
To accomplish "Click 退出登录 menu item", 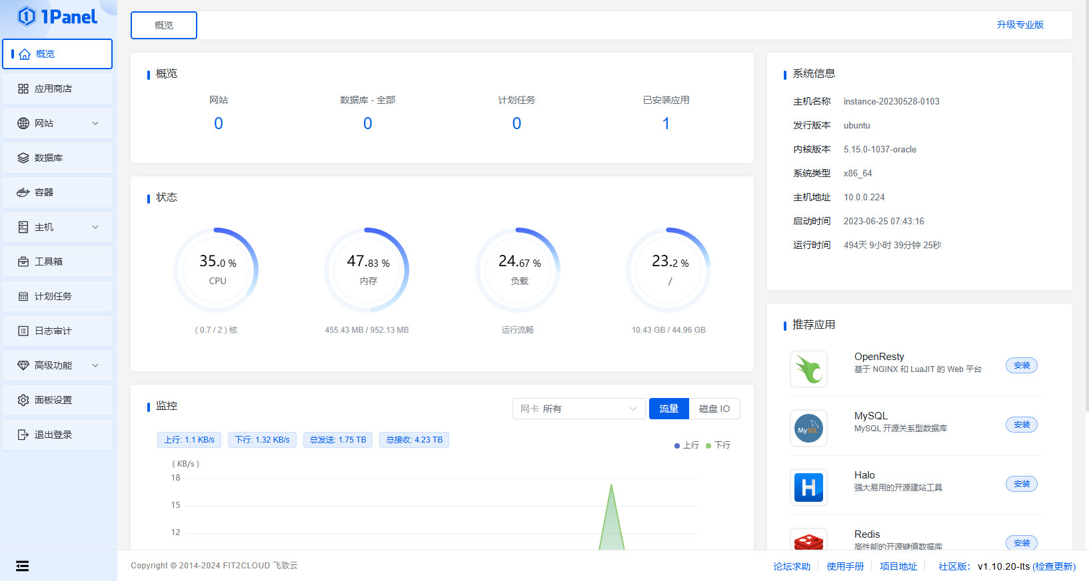I will coord(57,435).
